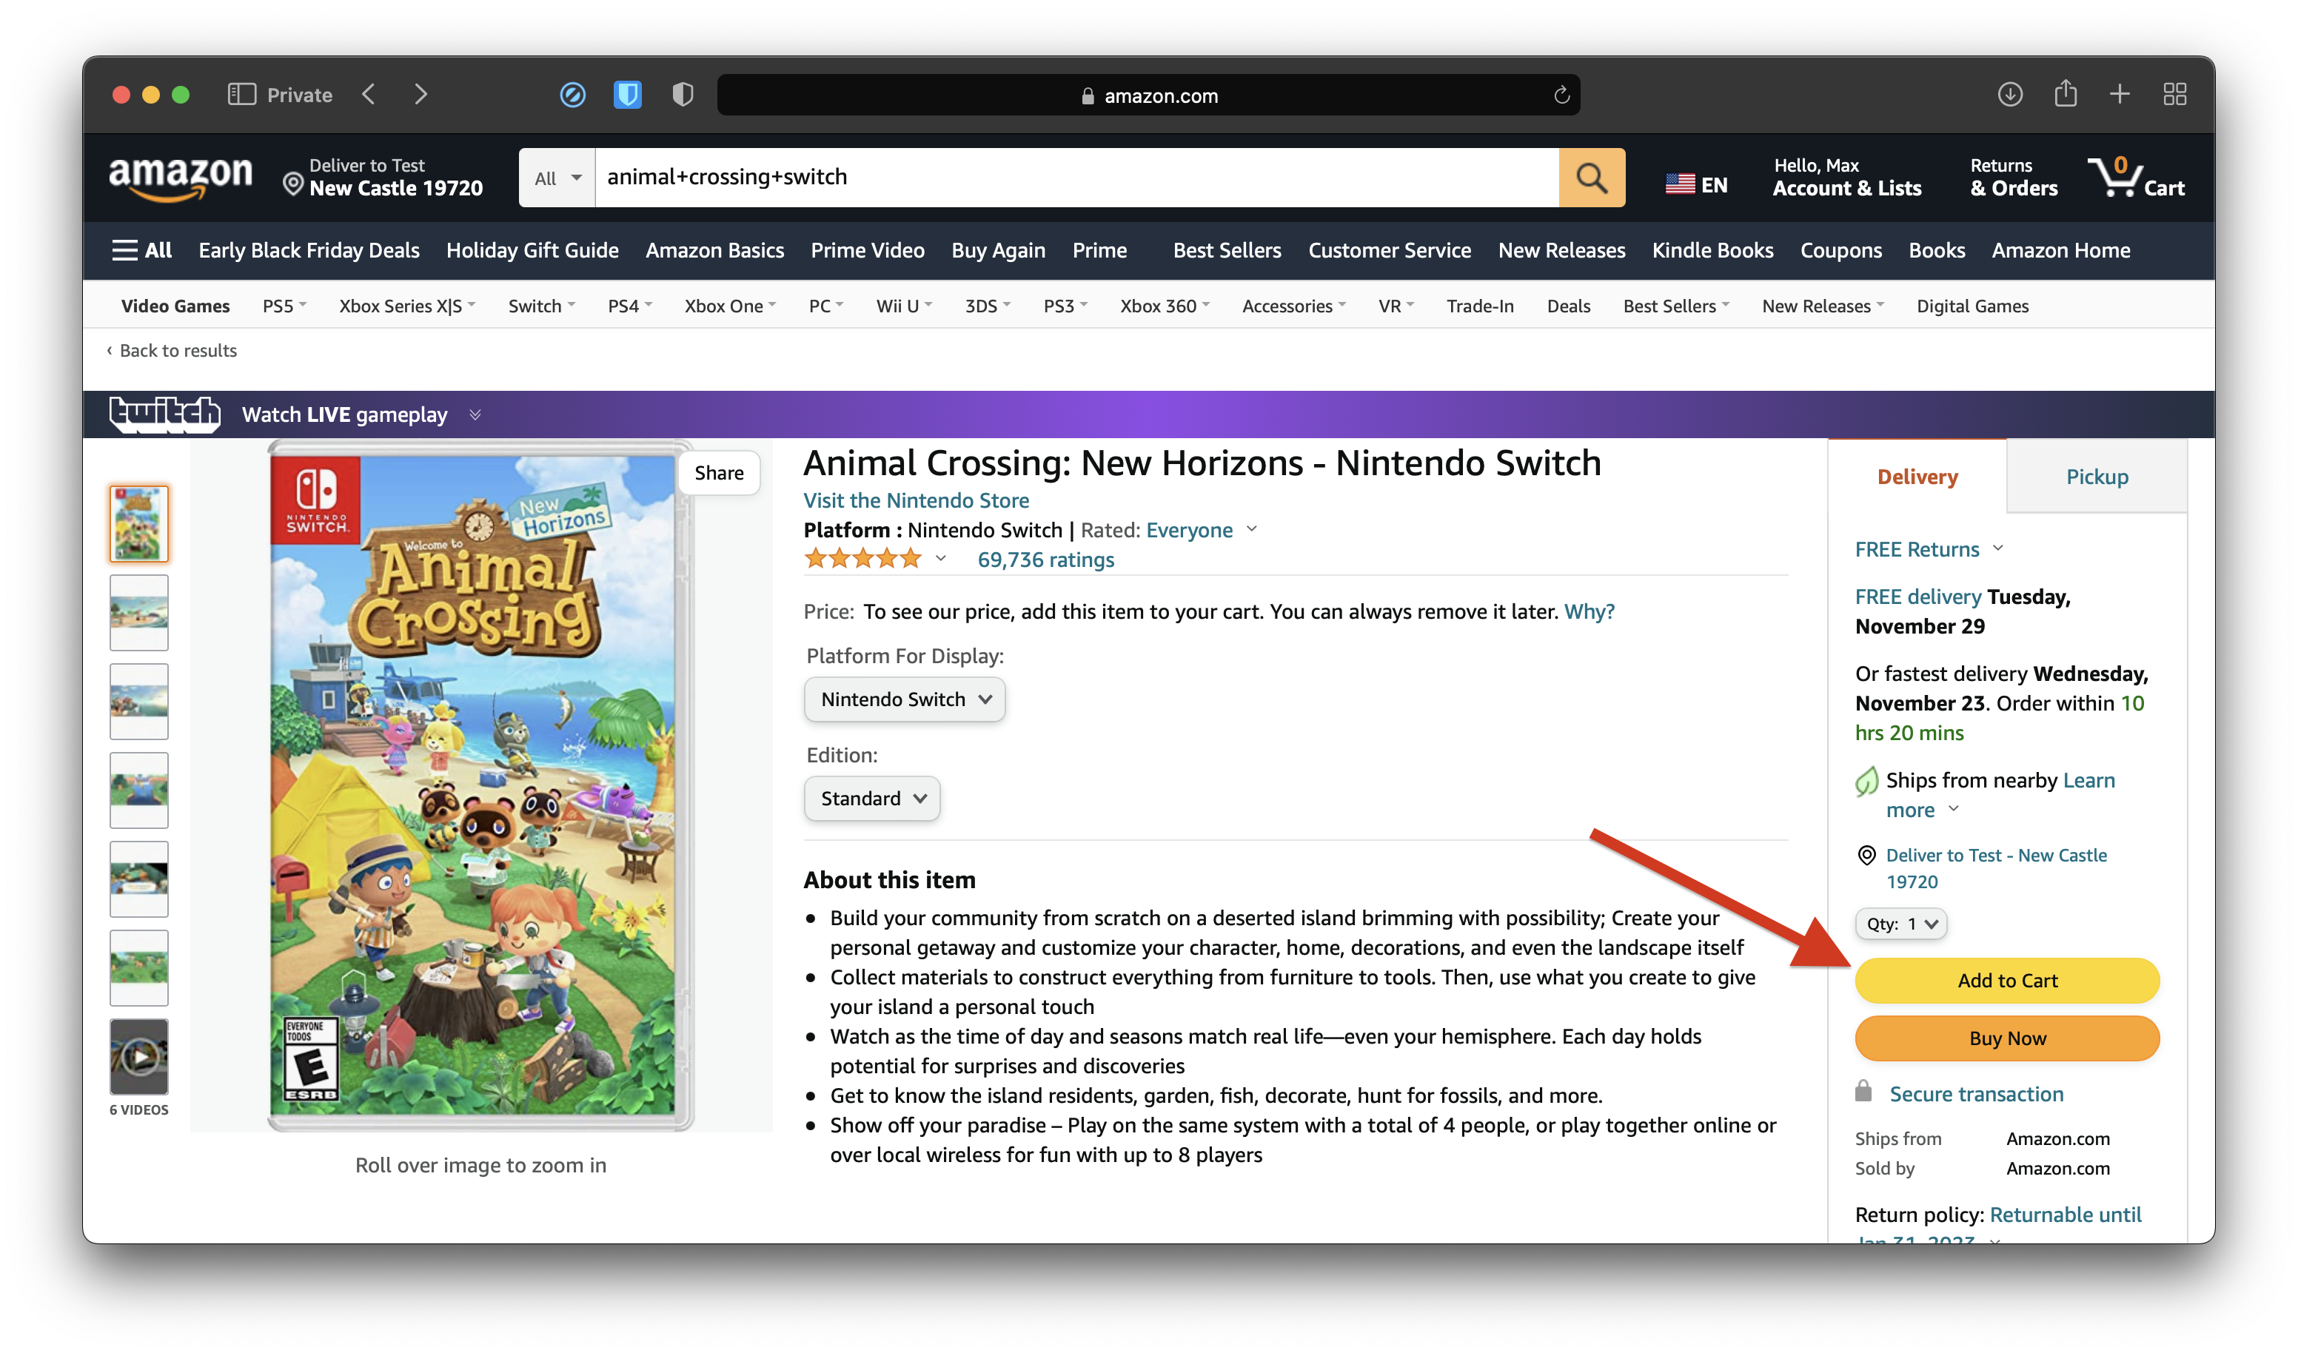Open the Prime Video menu item
Viewport: 2298px width, 1353px height.
coord(867,250)
